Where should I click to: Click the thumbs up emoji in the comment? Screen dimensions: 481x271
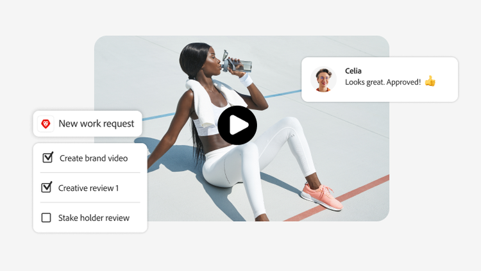pos(430,81)
